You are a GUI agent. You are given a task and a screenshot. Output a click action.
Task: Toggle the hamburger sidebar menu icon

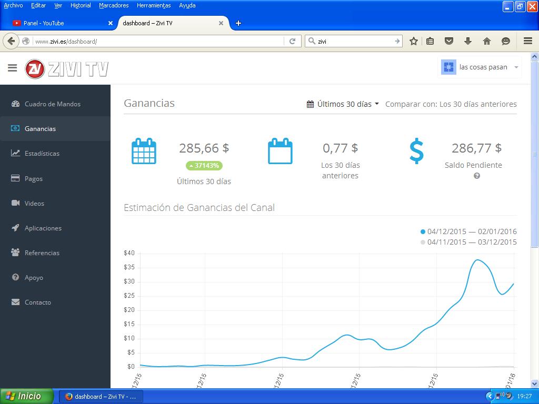tap(13, 68)
